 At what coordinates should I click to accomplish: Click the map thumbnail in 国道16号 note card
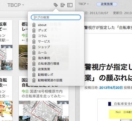44,111
